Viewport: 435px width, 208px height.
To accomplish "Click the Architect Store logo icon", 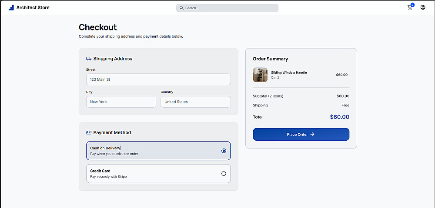I will [x=11, y=7].
